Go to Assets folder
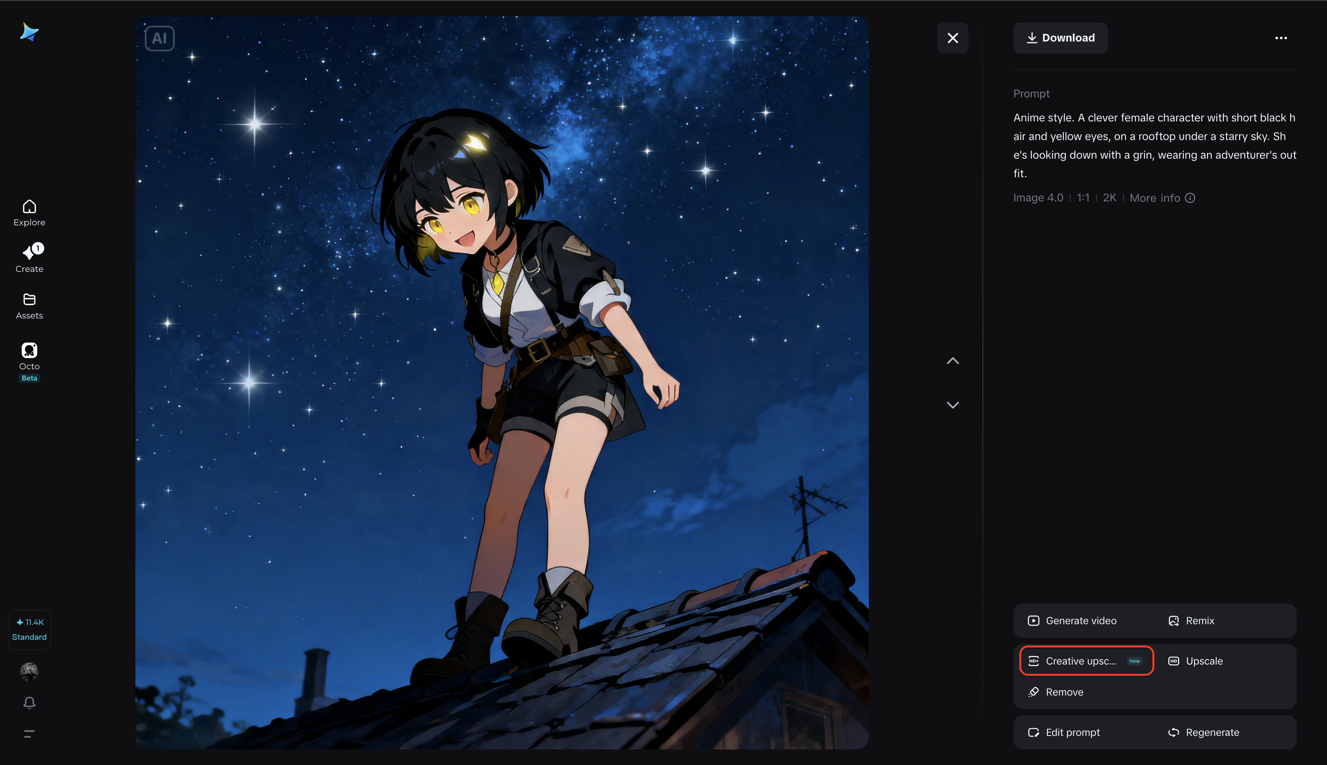1327x765 pixels. tap(29, 306)
